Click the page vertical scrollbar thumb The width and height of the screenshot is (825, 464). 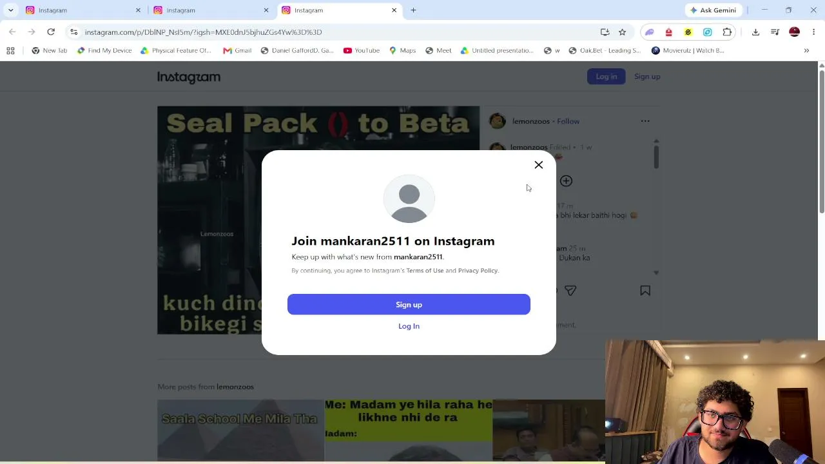coord(821,140)
